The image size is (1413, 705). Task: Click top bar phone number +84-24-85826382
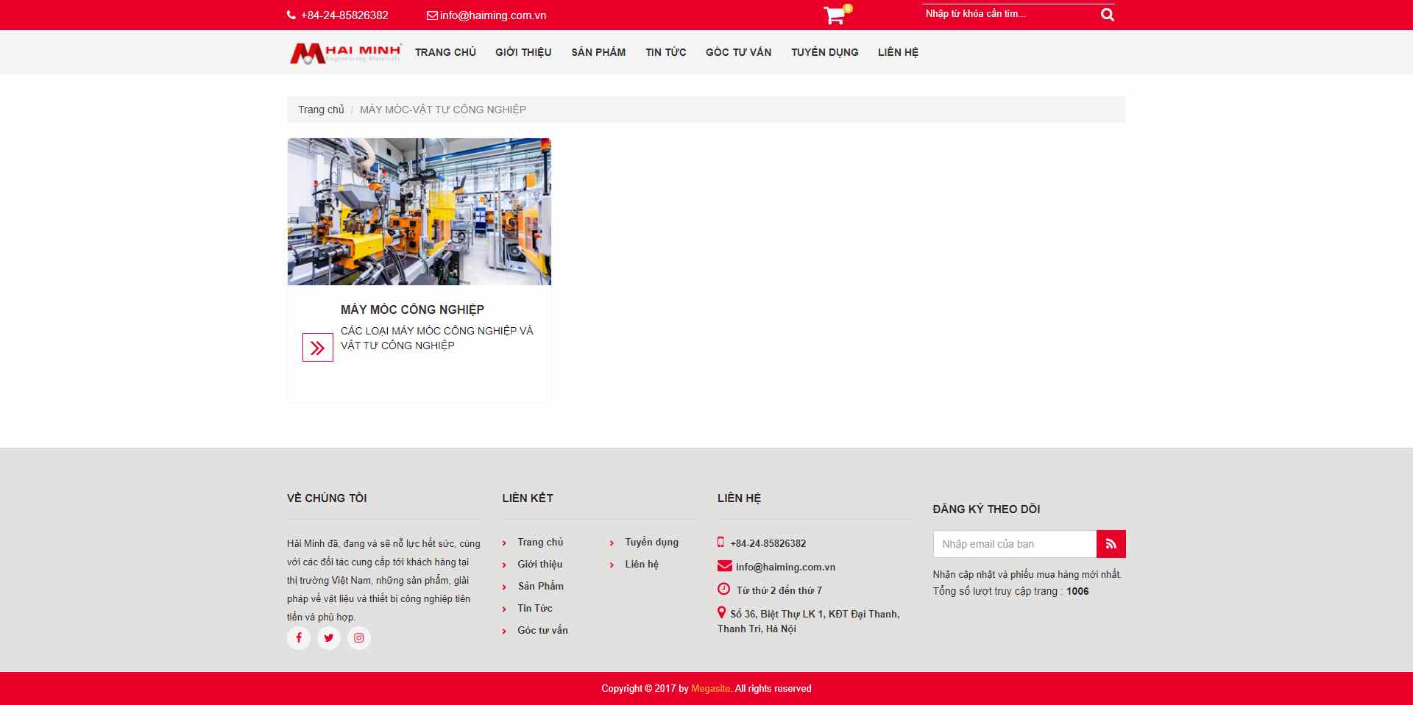point(344,15)
